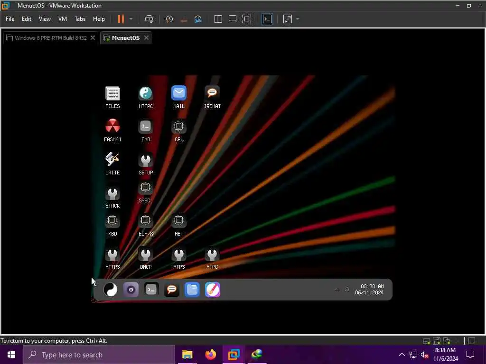Open the STACK desktop icon

point(112,197)
